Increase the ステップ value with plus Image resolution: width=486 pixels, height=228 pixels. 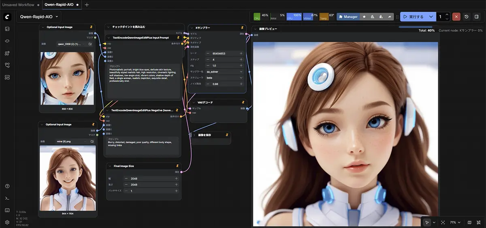click(241, 59)
